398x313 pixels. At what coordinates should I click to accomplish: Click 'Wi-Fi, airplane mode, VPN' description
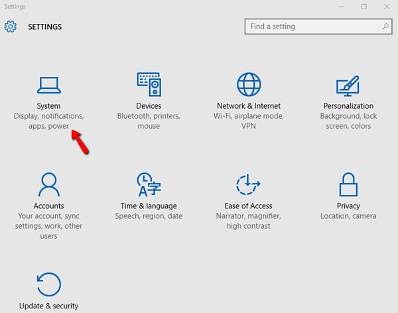249,121
